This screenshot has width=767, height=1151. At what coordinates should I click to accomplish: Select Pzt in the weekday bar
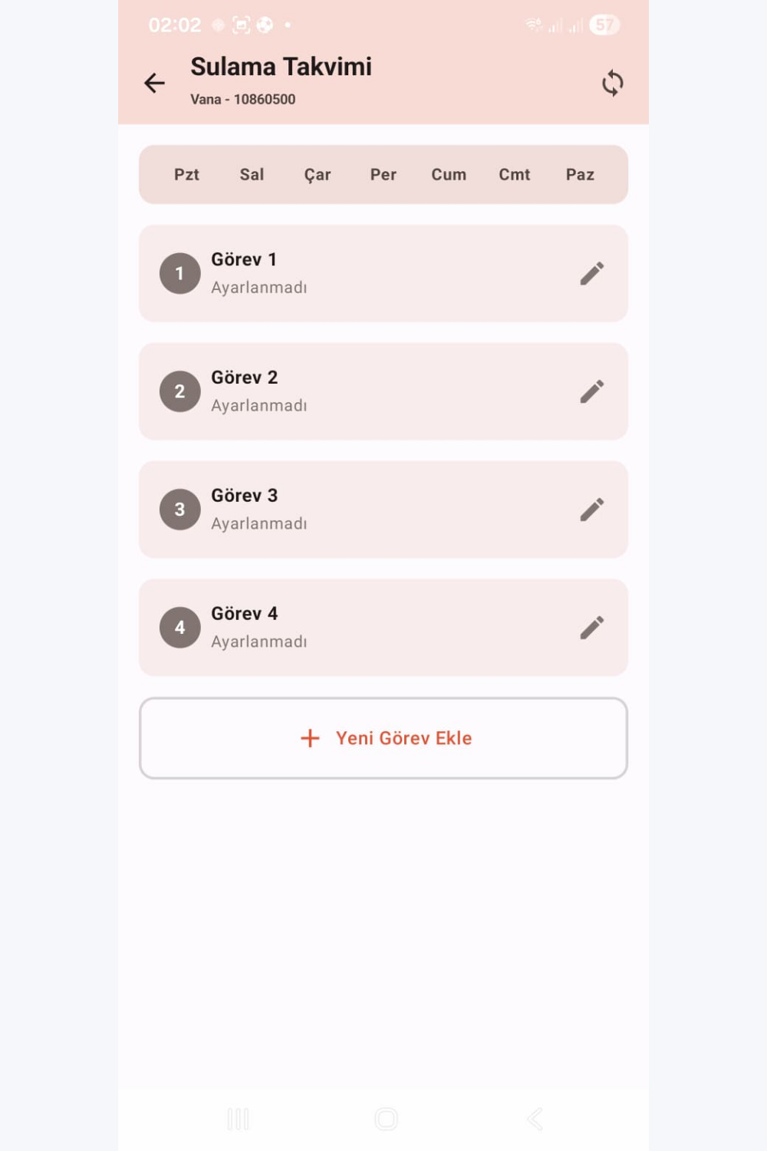pyautogui.click(x=186, y=174)
